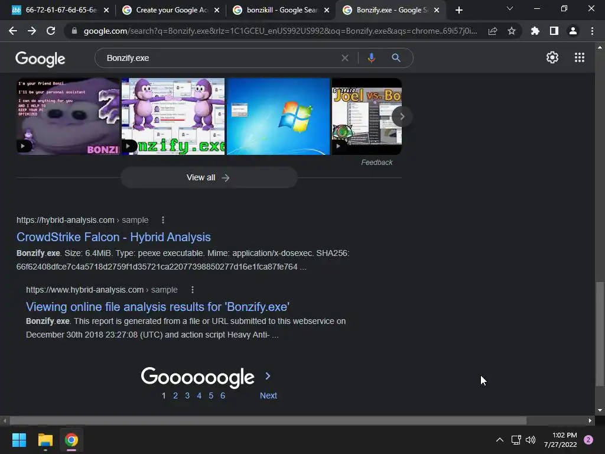Reload the current page

tap(51, 31)
